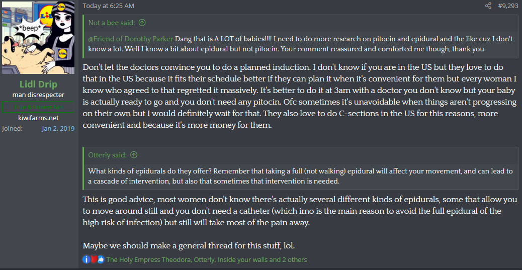Click the Jan 2, 2019 join date
This screenshot has width=522, height=270.
[x=58, y=128]
